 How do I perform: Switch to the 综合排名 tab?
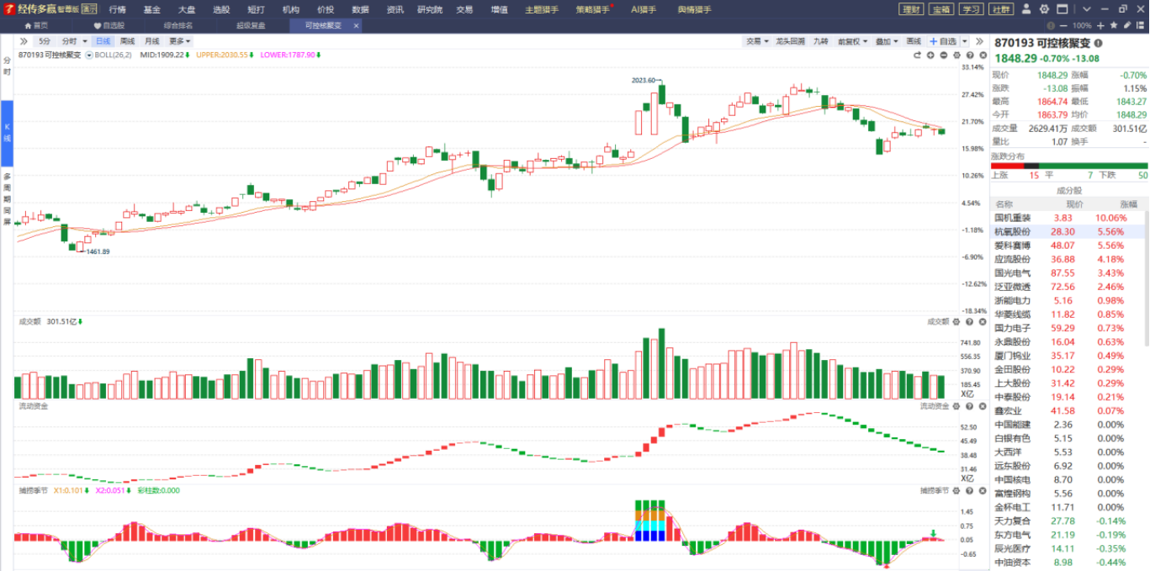click(x=178, y=25)
